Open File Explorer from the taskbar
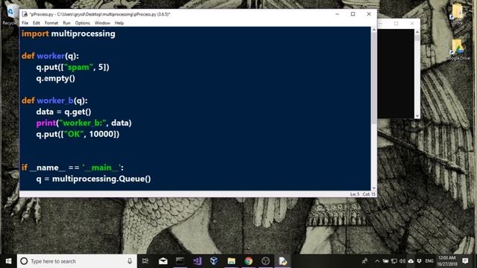This screenshot has height=268, width=477. pos(232,261)
